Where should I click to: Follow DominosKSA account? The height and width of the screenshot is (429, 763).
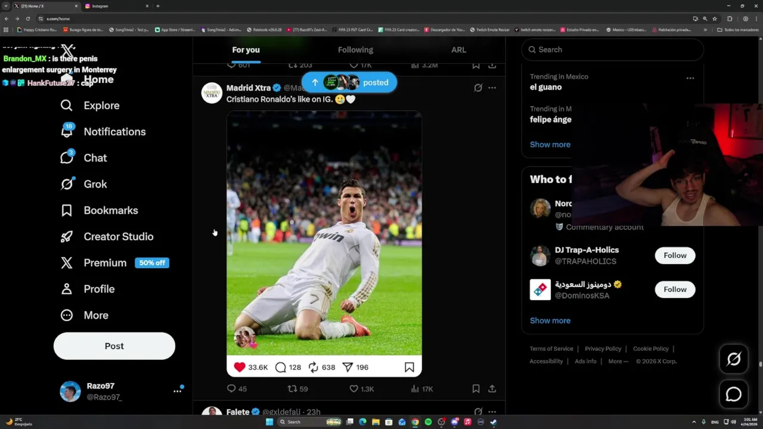(x=675, y=290)
